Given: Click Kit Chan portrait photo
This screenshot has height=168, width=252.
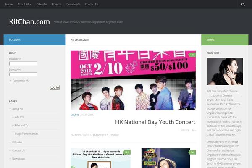Looking at the screenshot, I should tap(225, 71).
